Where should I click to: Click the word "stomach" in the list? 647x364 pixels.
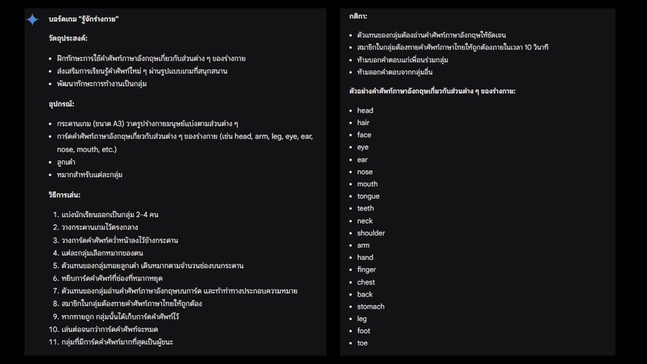371,307
